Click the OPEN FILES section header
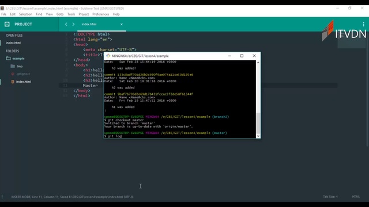369x207 pixels. [14, 36]
